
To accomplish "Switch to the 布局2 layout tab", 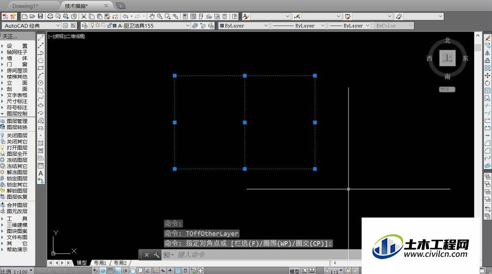I will 120,263.
